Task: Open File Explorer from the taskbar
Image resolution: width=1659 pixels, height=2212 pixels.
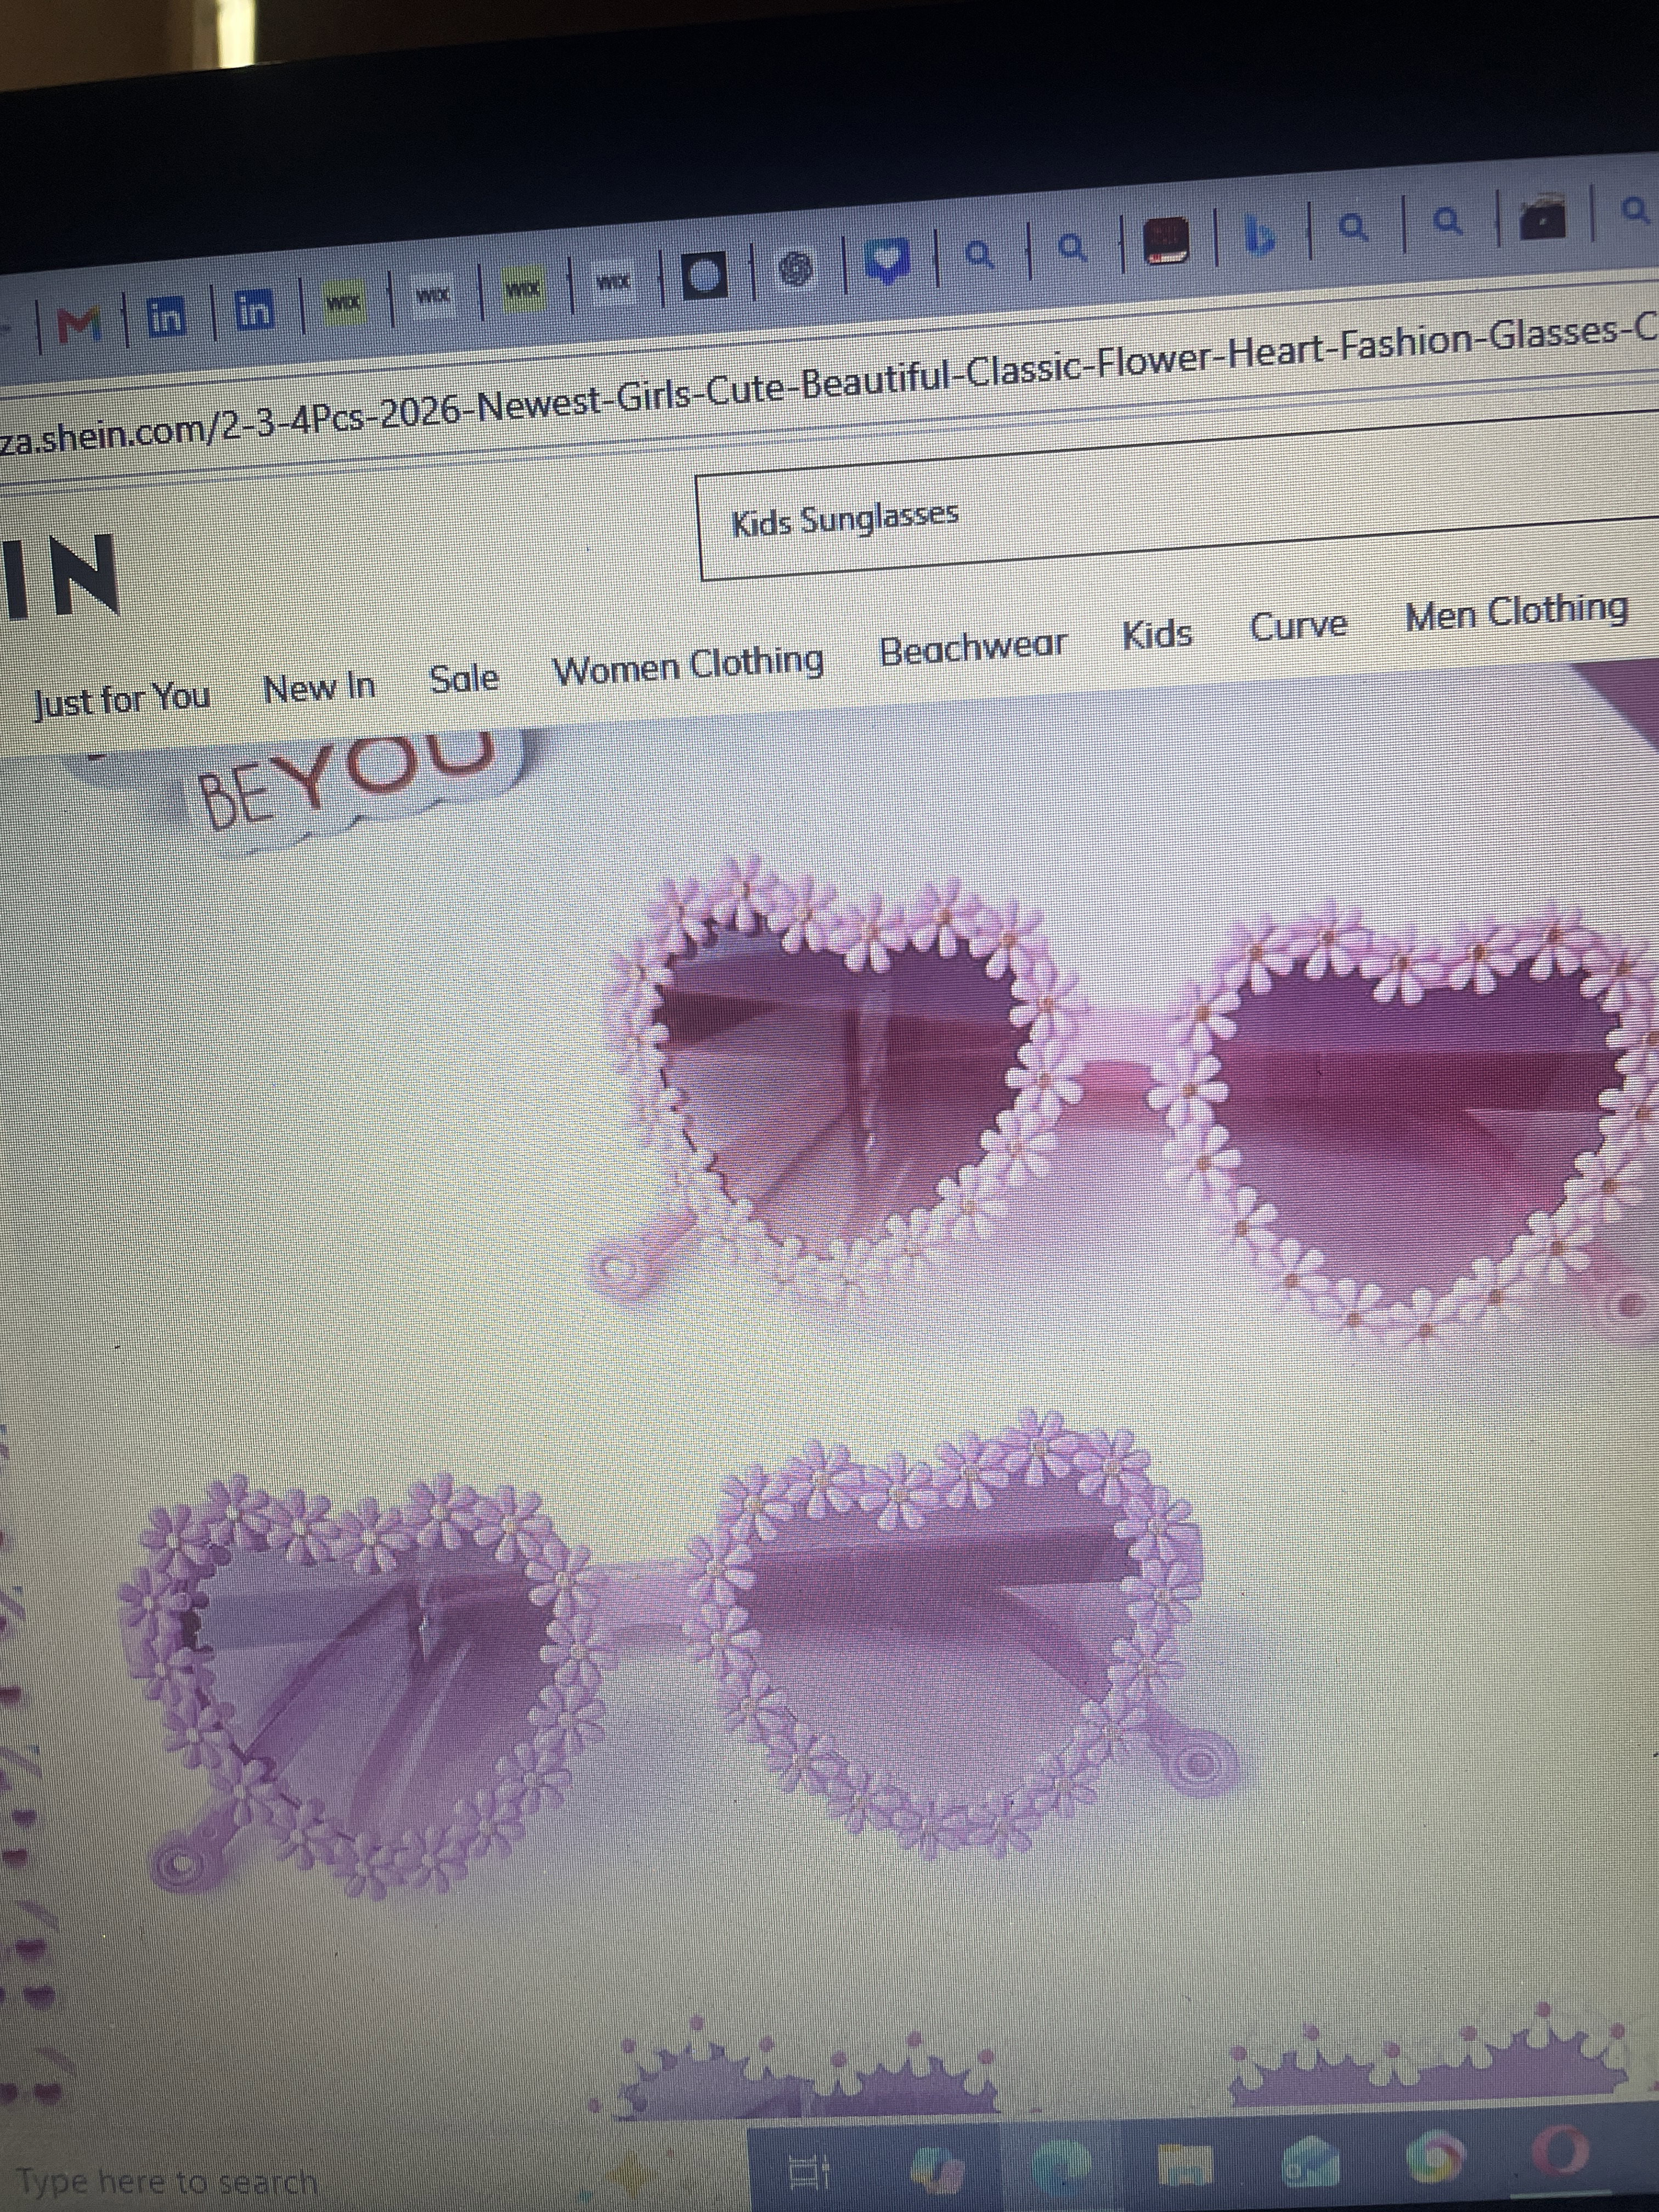Action: 1185,2165
